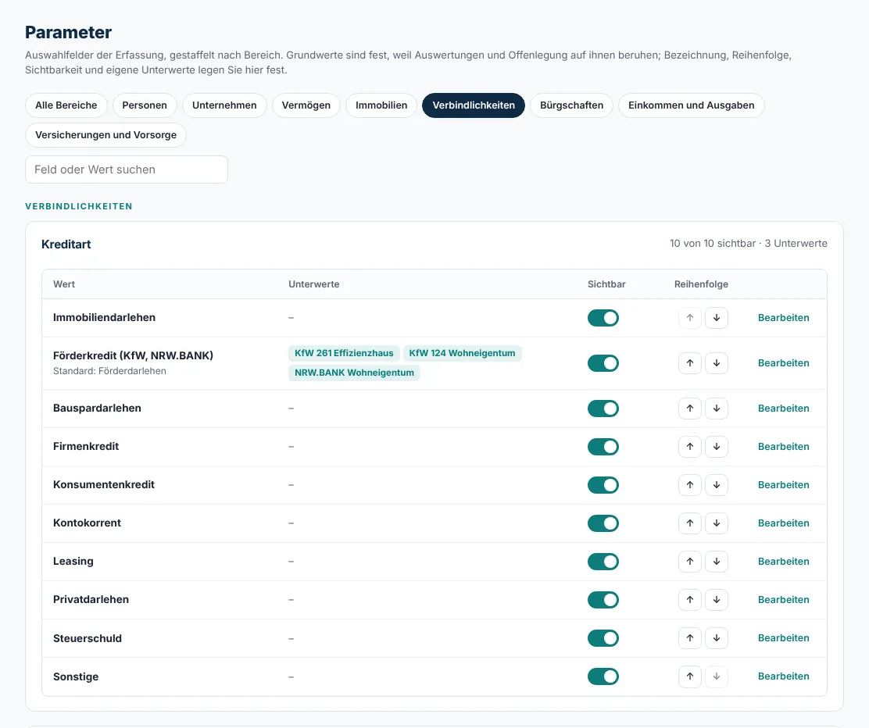Hide Privatdarlehen with its toggle
This screenshot has width=869, height=728.
603,599
